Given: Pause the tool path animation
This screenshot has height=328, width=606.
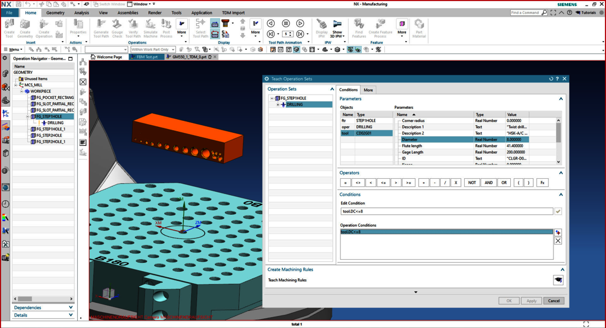Looking at the screenshot, I should 286,24.
